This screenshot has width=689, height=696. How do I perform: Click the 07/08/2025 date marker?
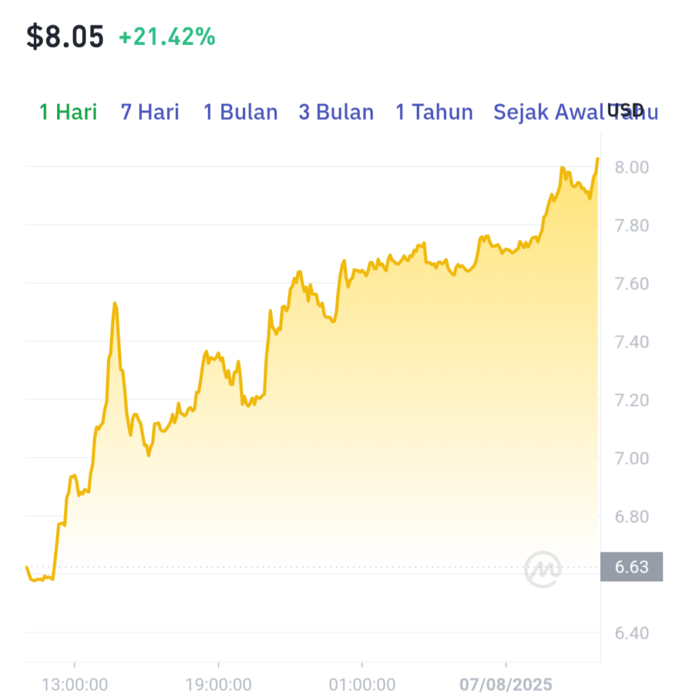click(506, 684)
